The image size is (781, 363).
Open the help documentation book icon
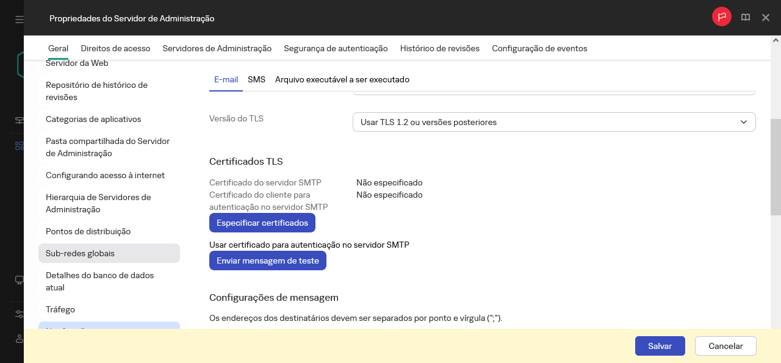point(746,18)
